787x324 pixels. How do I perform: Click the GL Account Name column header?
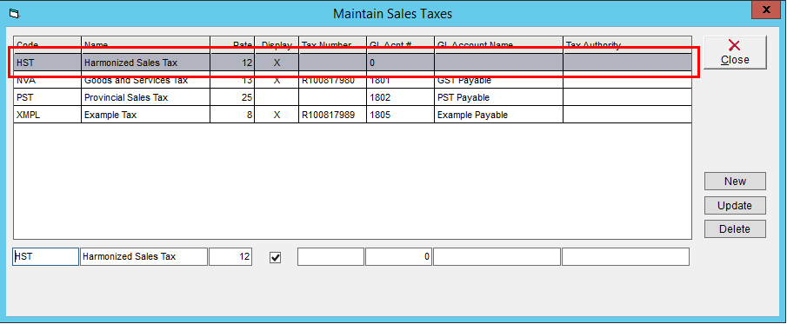tap(498, 44)
